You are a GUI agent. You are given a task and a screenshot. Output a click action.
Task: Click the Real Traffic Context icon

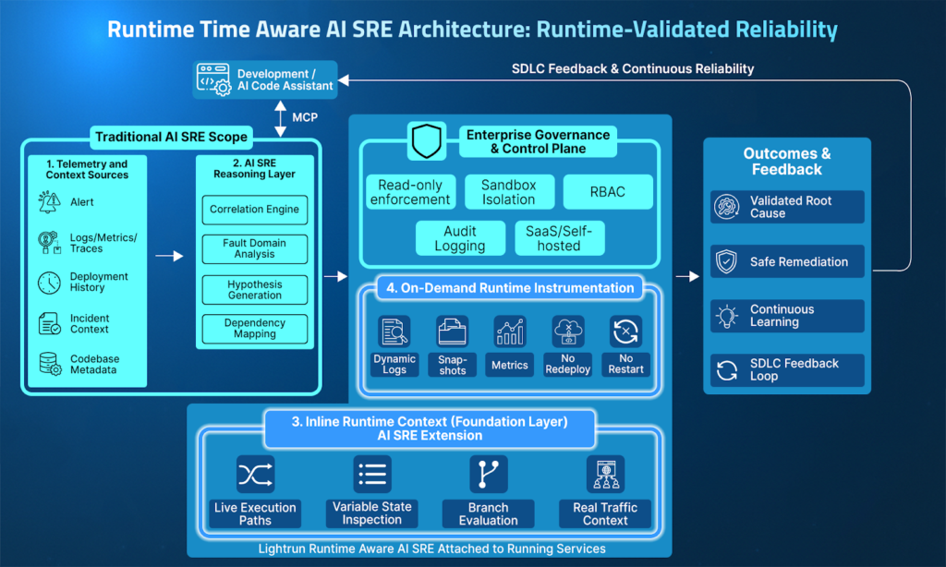tap(606, 474)
